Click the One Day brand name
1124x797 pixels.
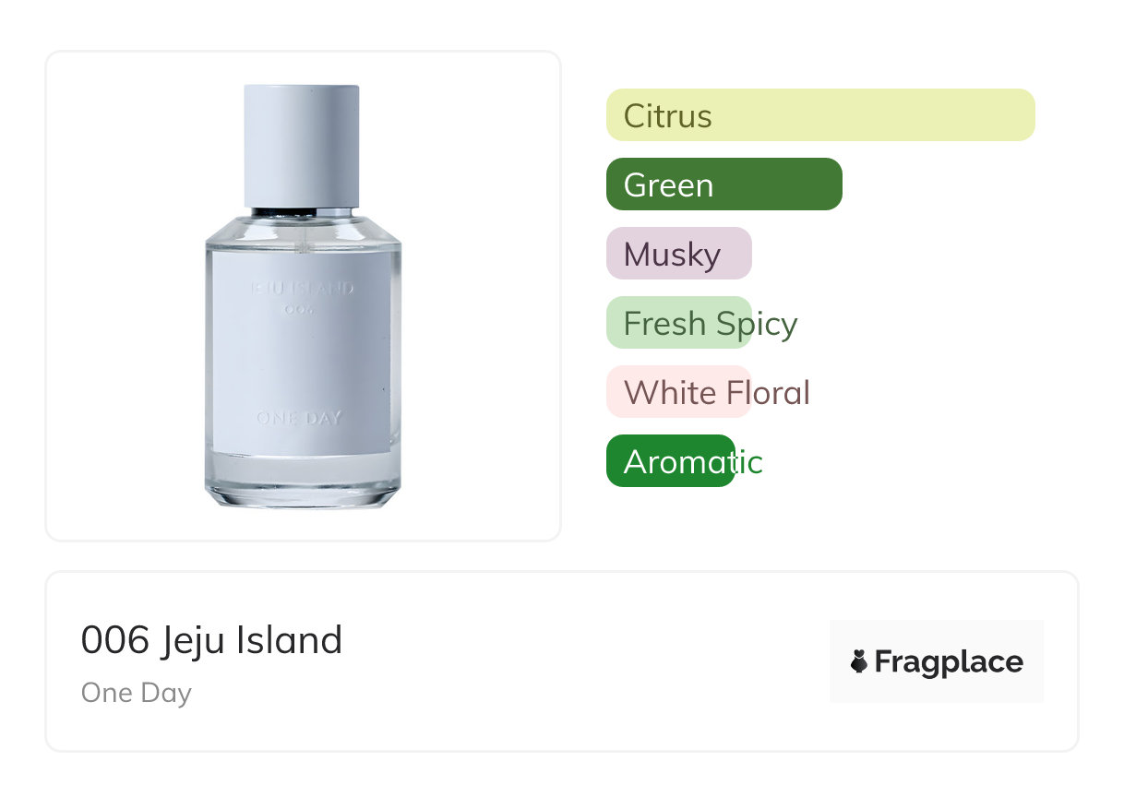tap(136, 693)
